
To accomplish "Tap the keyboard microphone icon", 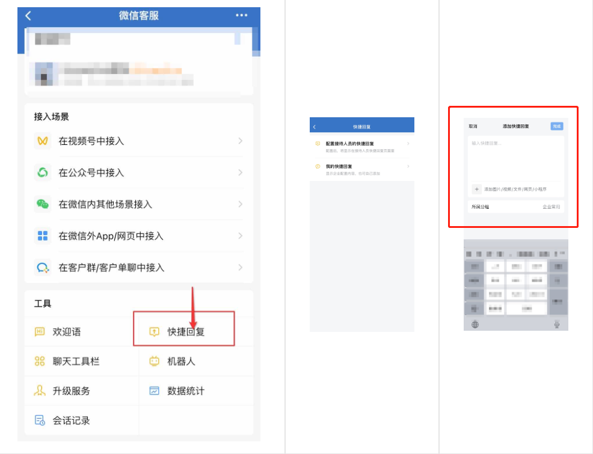I will (556, 325).
